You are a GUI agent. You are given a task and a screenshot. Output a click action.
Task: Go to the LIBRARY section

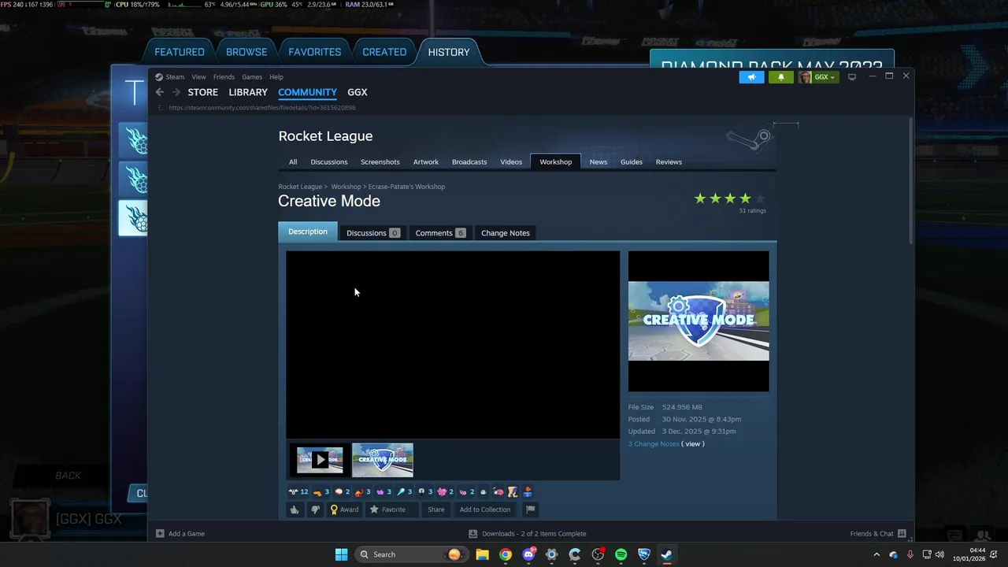pyautogui.click(x=248, y=92)
